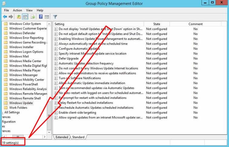This screenshot has height=147, width=229.
Task: Select Windows Mobility Center in the tree
Action: point(27,80)
